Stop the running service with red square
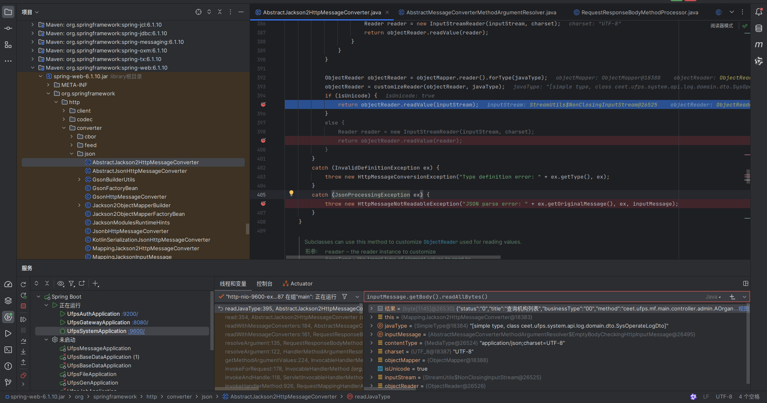Viewport: 767px width, 403px height. (x=23, y=306)
